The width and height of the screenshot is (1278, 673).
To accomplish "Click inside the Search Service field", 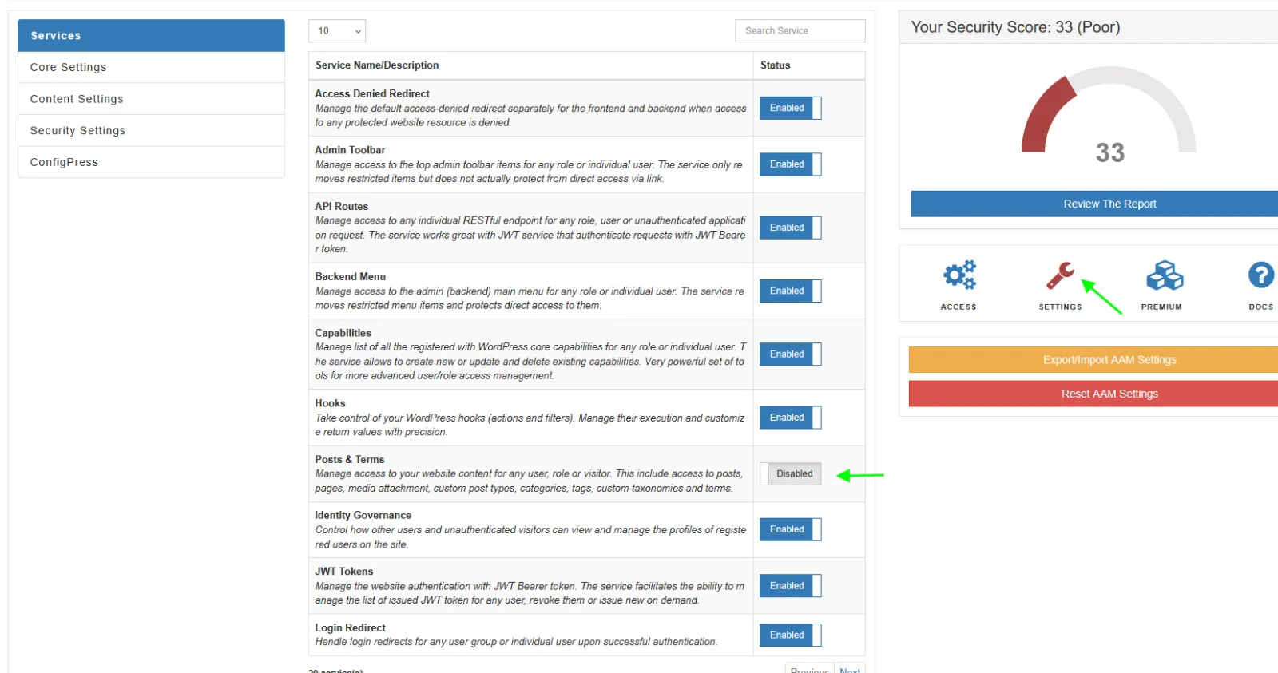I will click(800, 30).
